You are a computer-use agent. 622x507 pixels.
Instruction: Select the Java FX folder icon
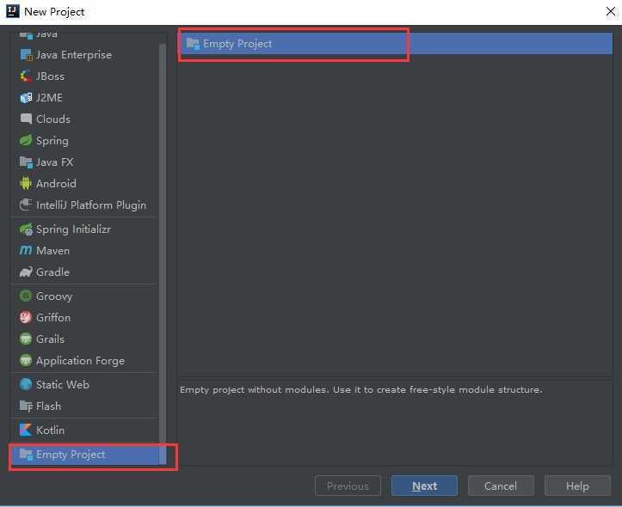[x=26, y=162]
